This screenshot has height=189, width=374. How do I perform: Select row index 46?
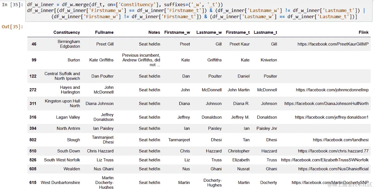point(34,44)
